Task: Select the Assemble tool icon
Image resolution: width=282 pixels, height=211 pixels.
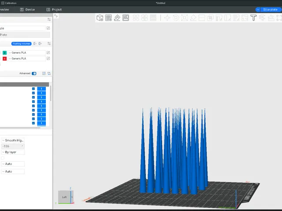Action: tap(271, 18)
